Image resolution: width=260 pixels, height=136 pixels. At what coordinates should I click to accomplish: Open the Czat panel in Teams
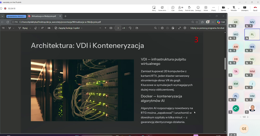tap(173, 8)
